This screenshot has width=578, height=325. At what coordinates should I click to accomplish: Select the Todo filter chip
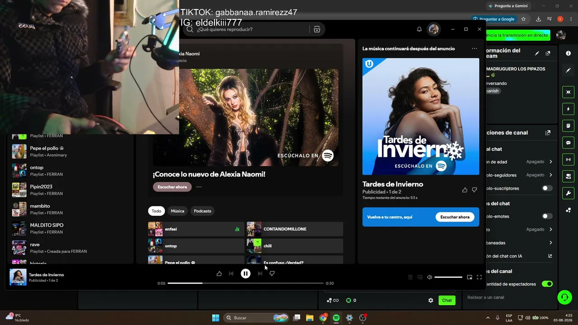click(156, 211)
